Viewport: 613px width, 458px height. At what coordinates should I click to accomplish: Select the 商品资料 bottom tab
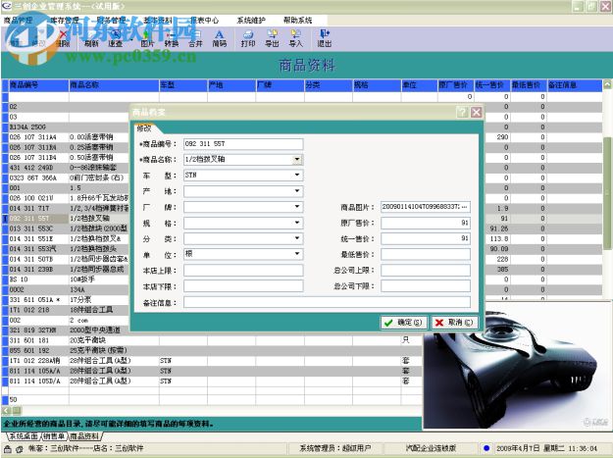click(84, 436)
